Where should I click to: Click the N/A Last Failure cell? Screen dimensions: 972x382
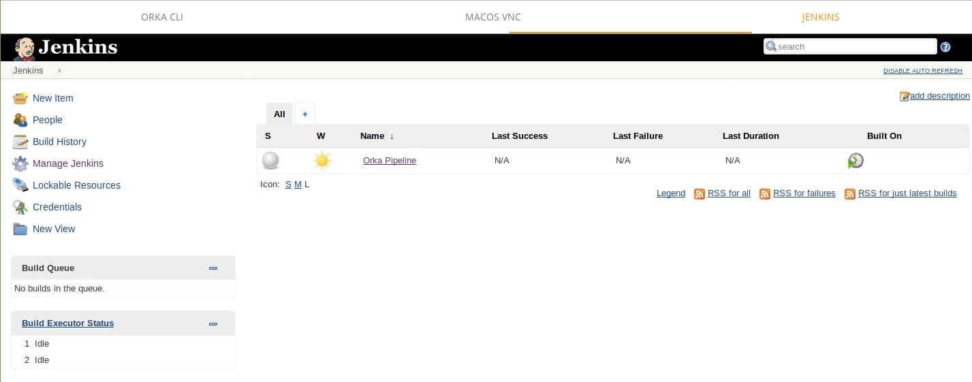pyautogui.click(x=623, y=161)
